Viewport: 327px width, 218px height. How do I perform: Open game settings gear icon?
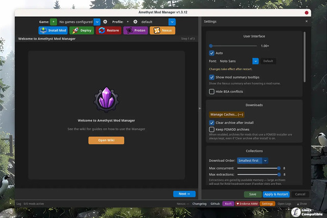(105, 22)
